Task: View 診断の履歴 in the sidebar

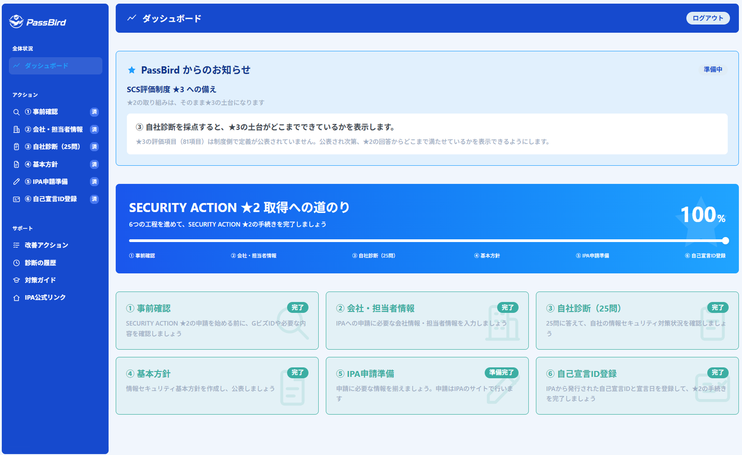Action: (x=56, y=263)
